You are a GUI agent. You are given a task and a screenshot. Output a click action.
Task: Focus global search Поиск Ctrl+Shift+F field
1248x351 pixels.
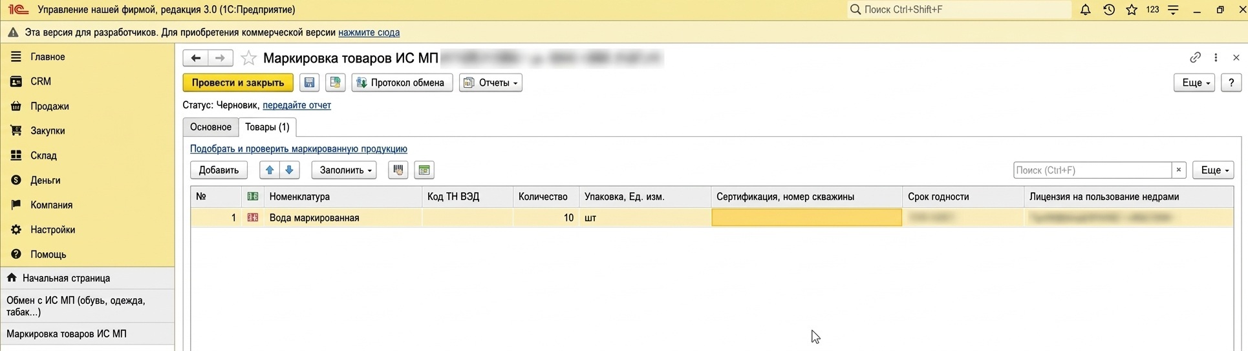tap(959, 10)
